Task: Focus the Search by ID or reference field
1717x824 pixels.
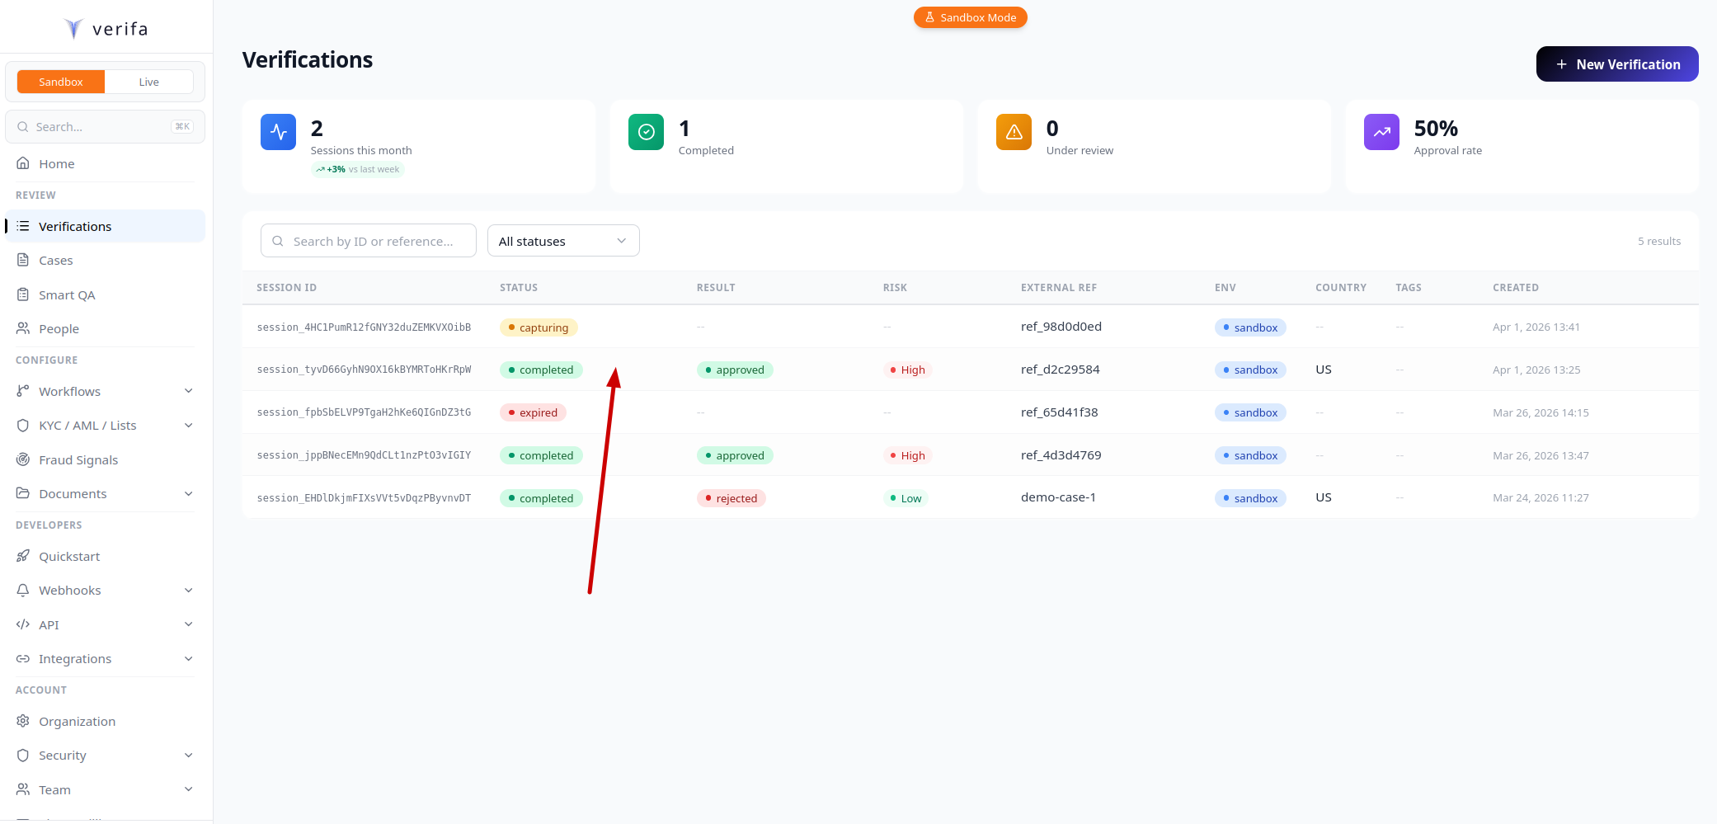Action: pos(373,241)
